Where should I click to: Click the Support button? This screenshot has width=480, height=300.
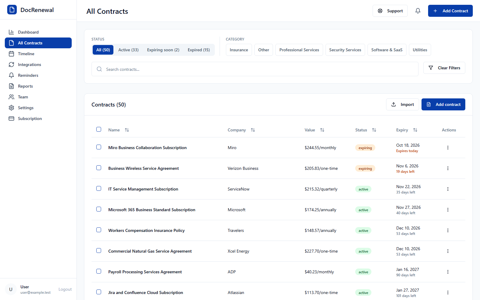[390, 11]
